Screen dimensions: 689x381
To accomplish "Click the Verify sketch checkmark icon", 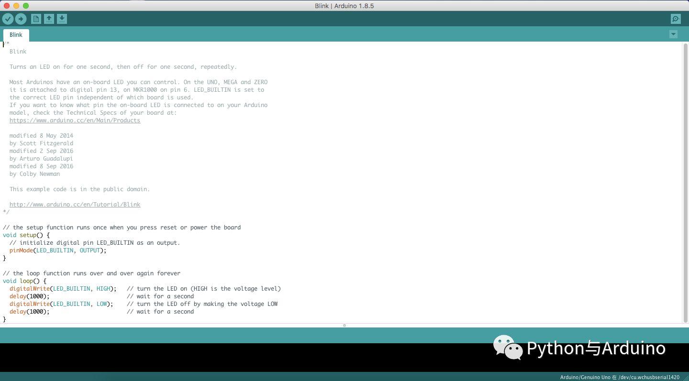I will (x=8, y=19).
